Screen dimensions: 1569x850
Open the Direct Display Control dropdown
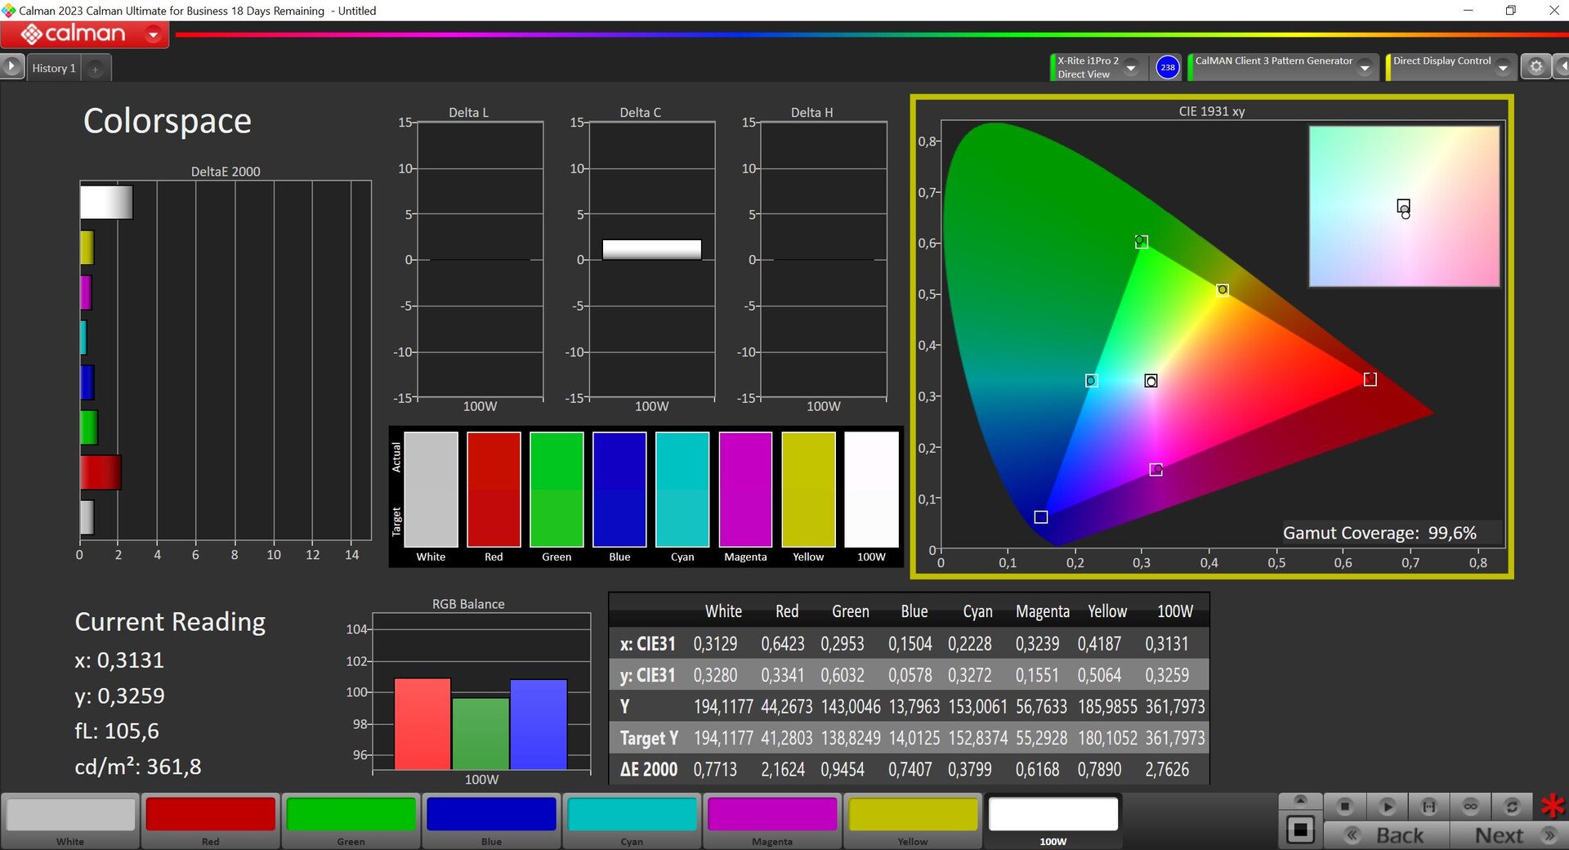pos(1503,68)
